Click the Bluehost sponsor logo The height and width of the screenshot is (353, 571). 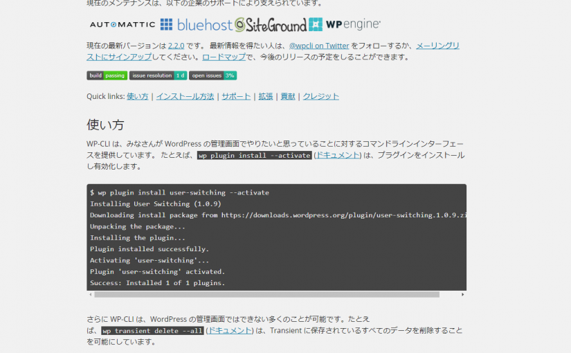point(197,24)
